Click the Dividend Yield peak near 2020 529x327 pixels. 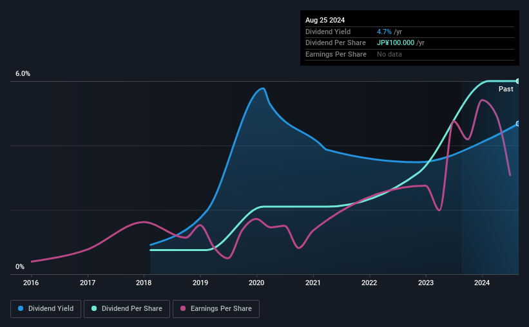click(x=262, y=89)
